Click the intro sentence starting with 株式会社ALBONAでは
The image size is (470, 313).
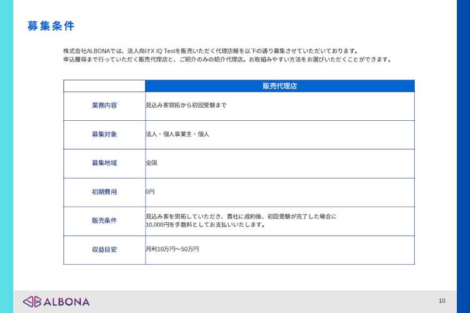point(210,51)
